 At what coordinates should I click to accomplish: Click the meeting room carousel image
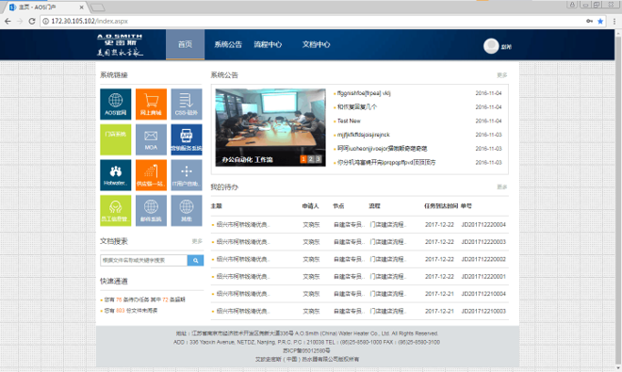(270, 127)
